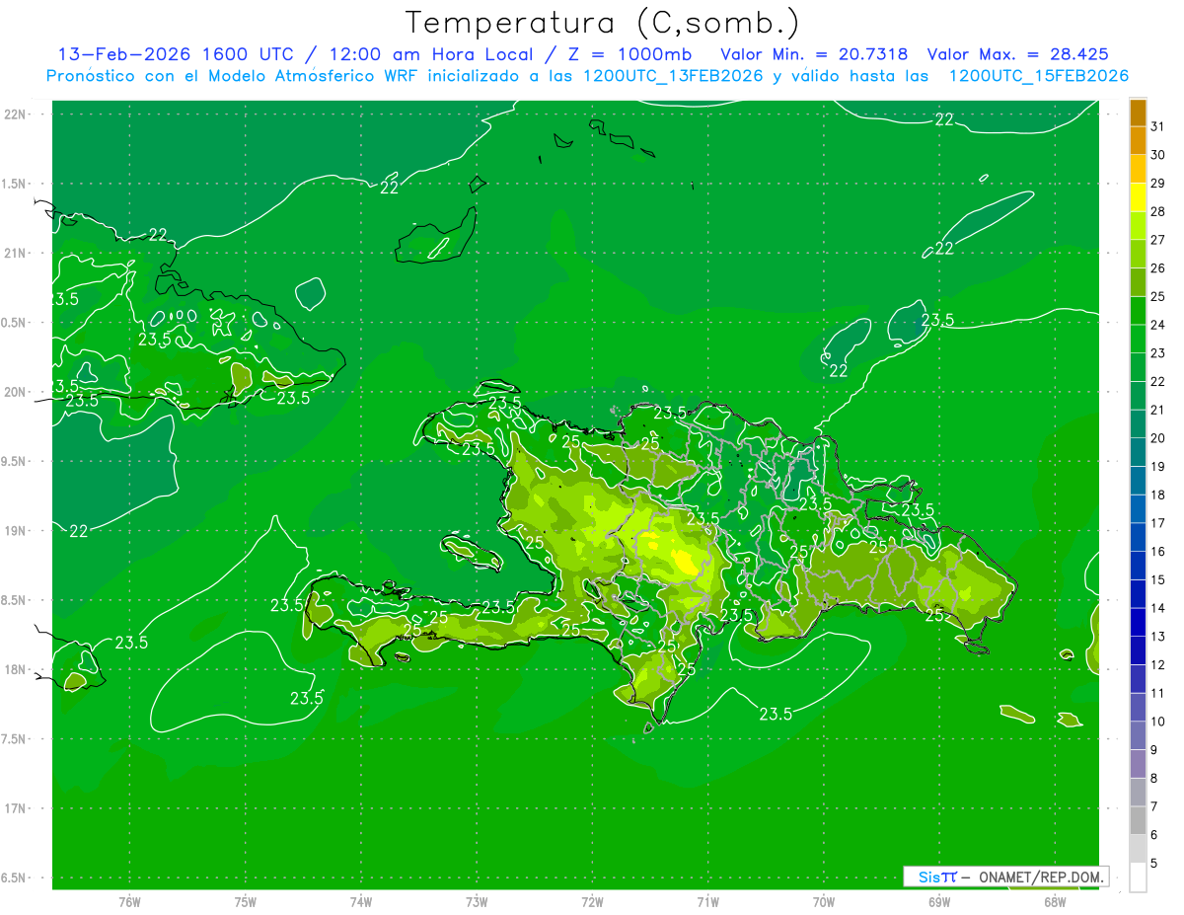Click the 31 label on the color scale

pyautogui.click(x=1158, y=126)
